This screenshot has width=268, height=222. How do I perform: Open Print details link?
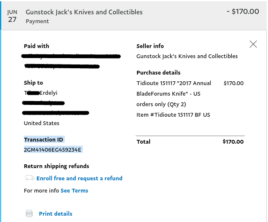(55, 214)
